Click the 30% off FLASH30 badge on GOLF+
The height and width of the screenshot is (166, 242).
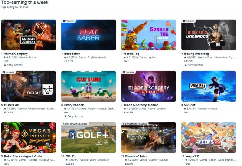pos(75,124)
